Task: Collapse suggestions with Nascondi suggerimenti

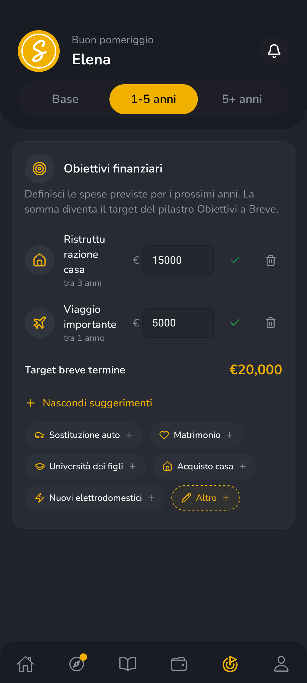Action: point(89,403)
